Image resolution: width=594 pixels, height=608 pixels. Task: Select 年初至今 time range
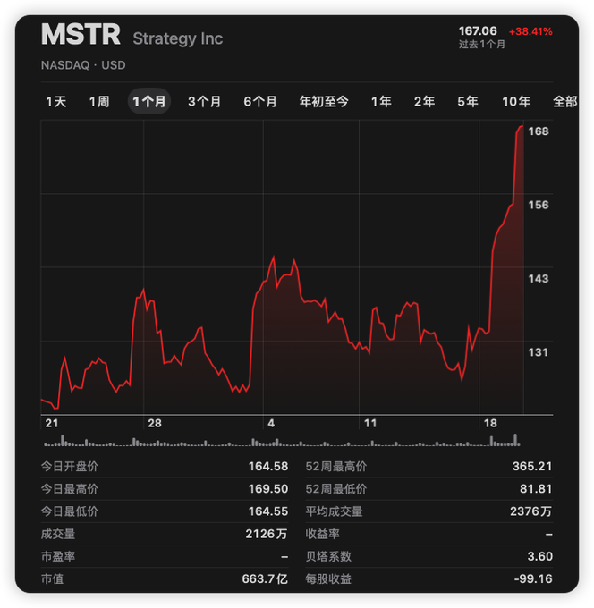pos(324,102)
